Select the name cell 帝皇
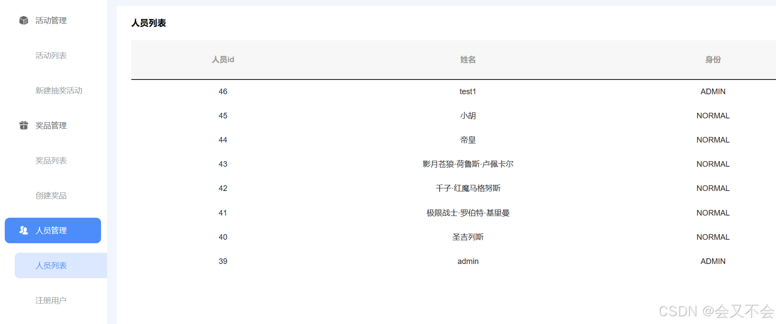Viewport: 776px width, 324px height. tap(468, 140)
